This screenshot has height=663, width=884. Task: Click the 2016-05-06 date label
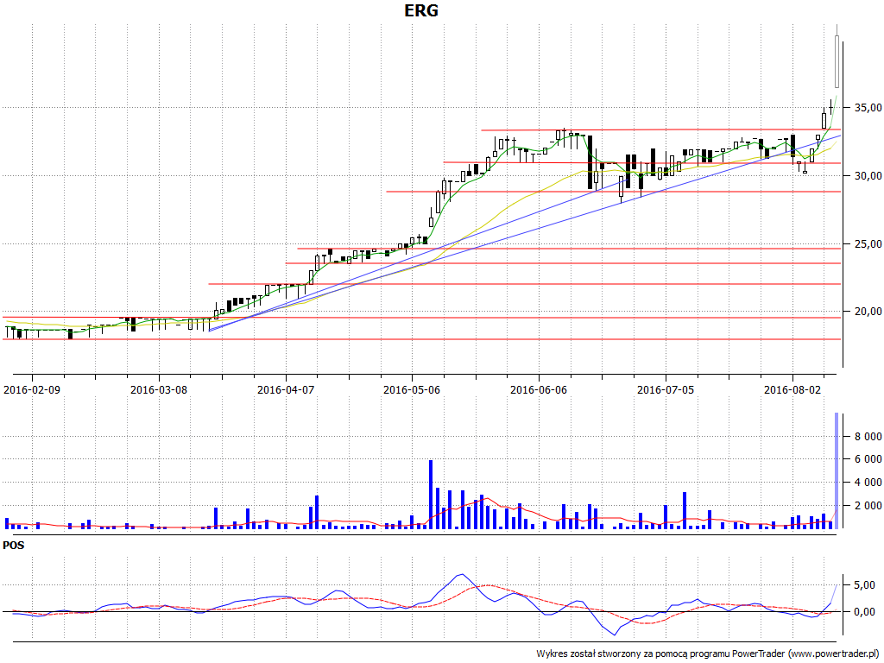412,389
